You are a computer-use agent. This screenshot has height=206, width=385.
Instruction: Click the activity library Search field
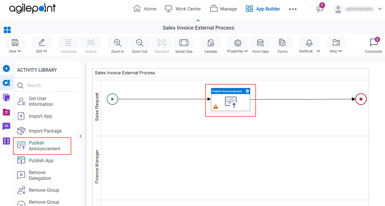pos(47,85)
